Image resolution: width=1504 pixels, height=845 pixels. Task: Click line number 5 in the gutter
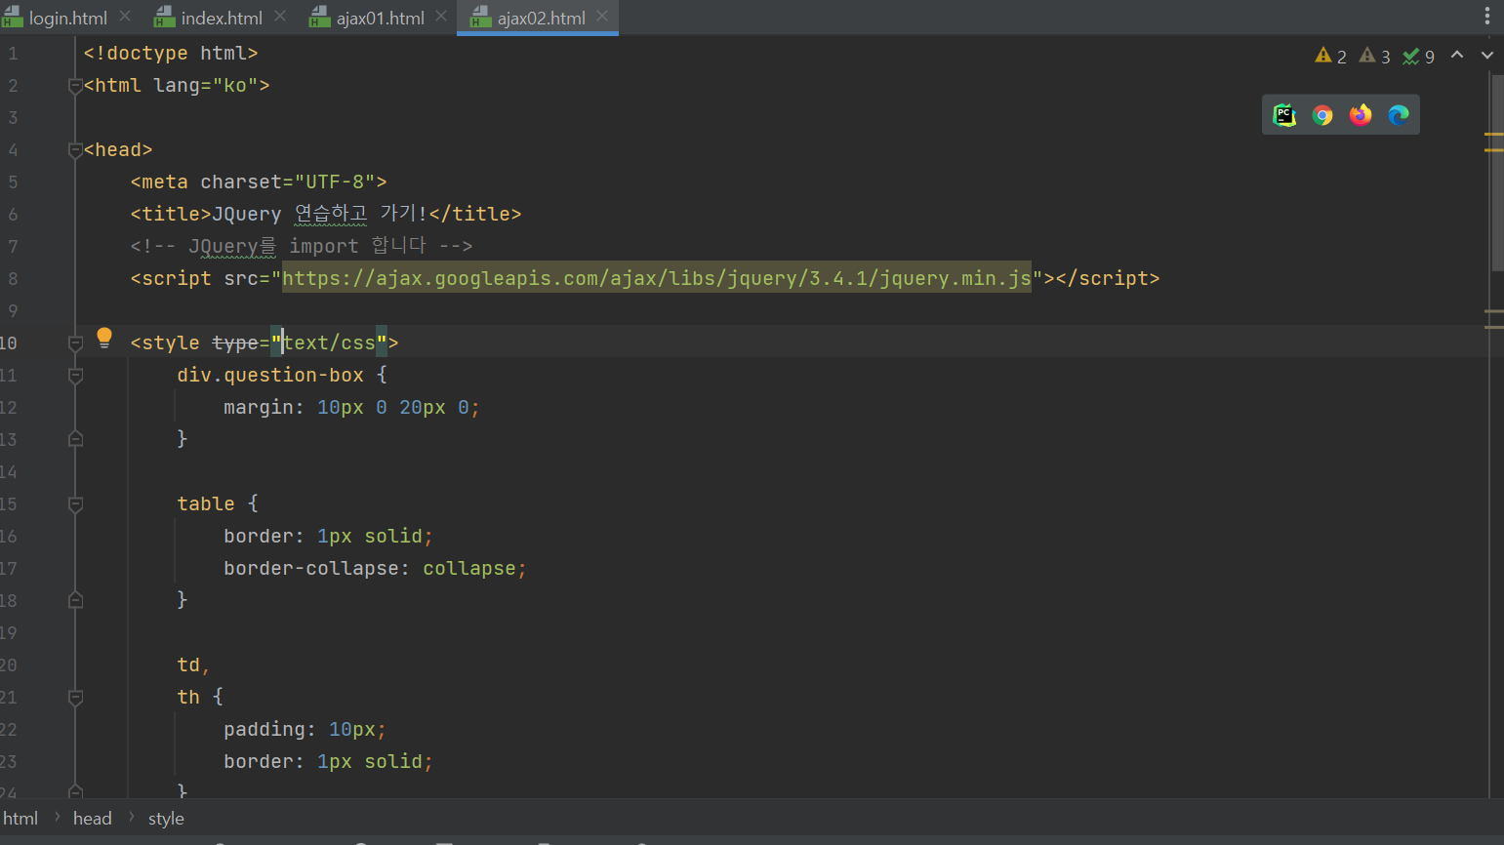click(x=13, y=182)
